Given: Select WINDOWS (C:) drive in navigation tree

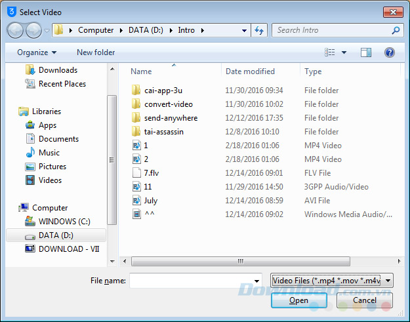Looking at the screenshot, I should tap(65, 222).
